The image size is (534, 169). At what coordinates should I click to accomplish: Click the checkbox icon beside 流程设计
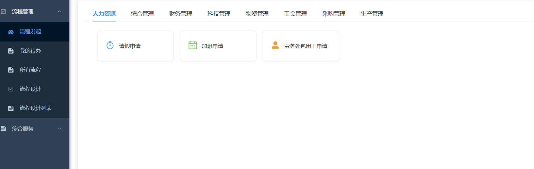tap(11, 89)
